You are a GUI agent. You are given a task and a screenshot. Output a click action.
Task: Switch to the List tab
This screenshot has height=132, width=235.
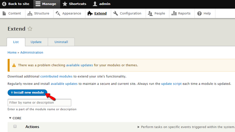[16, 42]
